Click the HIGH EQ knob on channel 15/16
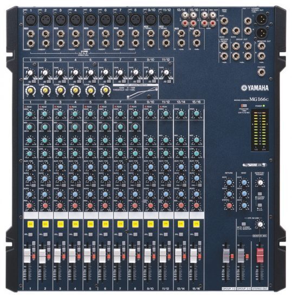This screenshot has height=298, width=292. (197, 113)
